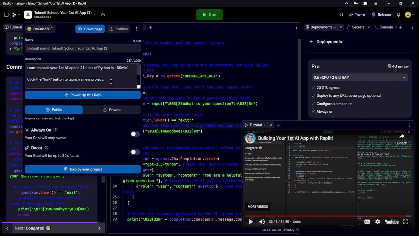Screen dimensions: 419x236
Task: Set visibility to Public
Action: click(54, 110)
